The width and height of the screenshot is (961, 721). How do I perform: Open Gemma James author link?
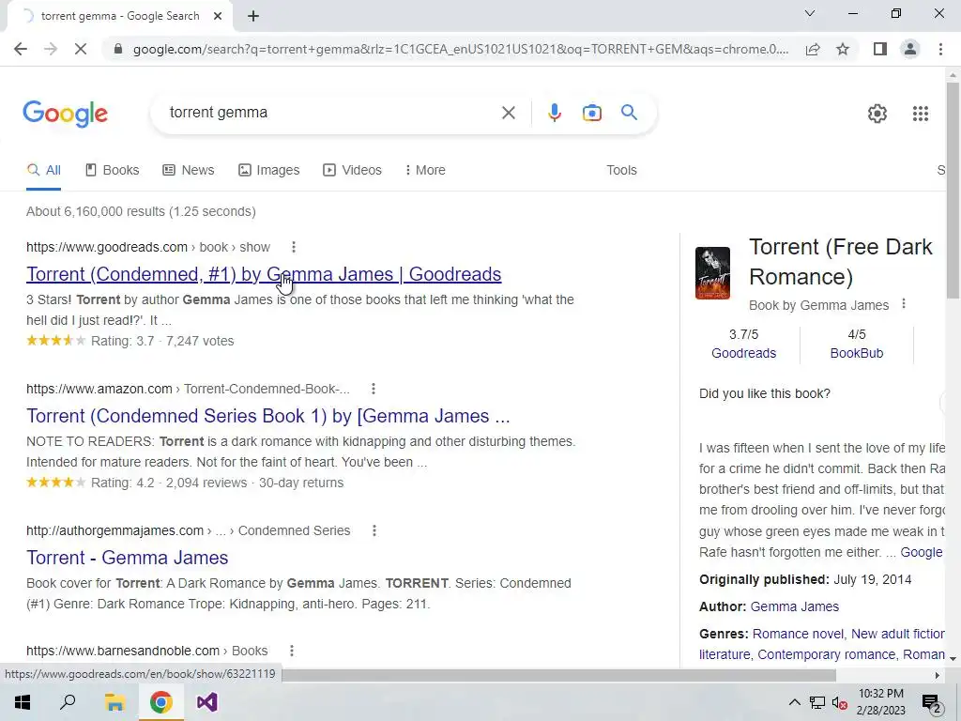click(x=794, y=606)
